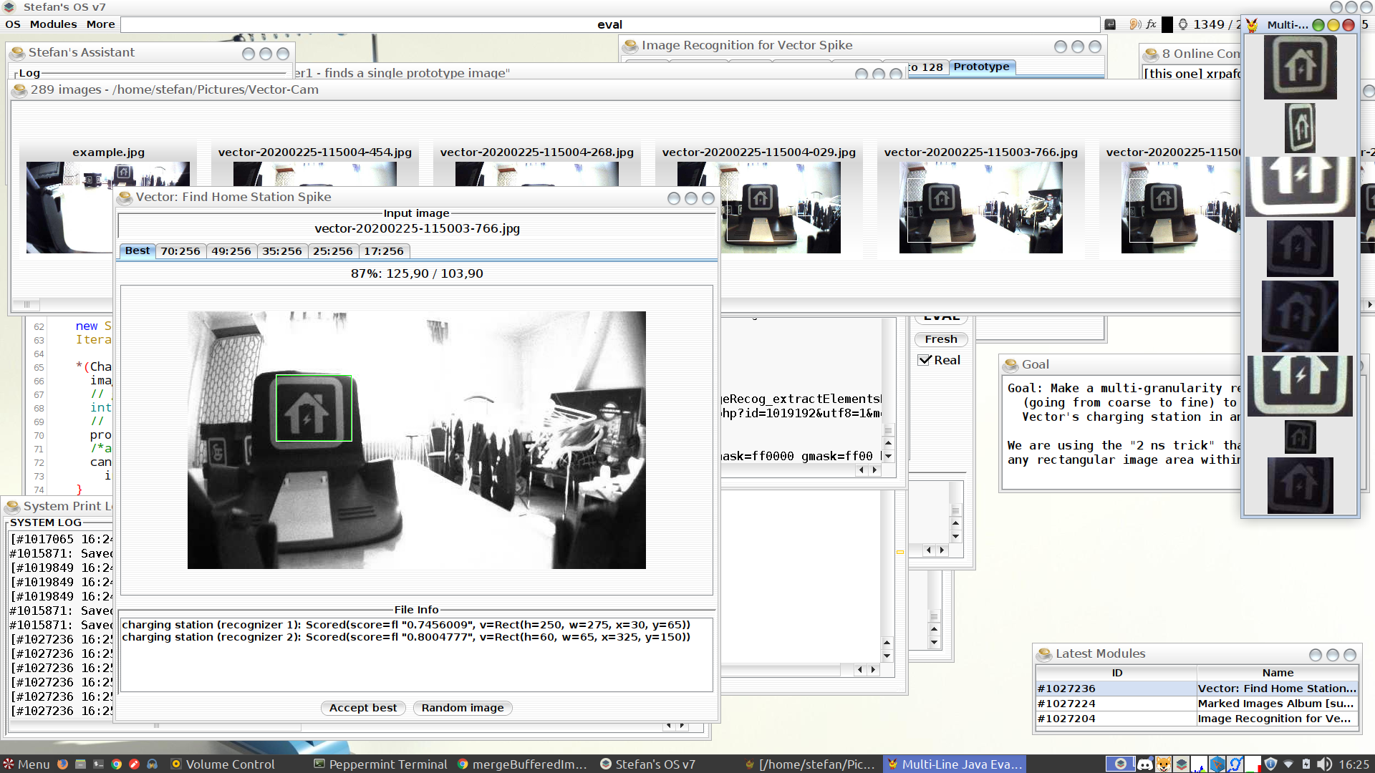
Task: Click the fx function icon
Action: tap(1151, 24)
